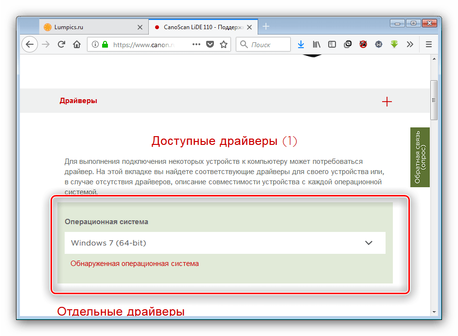Screen dimensions: 458x336
Task: Bookmark this page with the star icon
Action: coord(224,44)
